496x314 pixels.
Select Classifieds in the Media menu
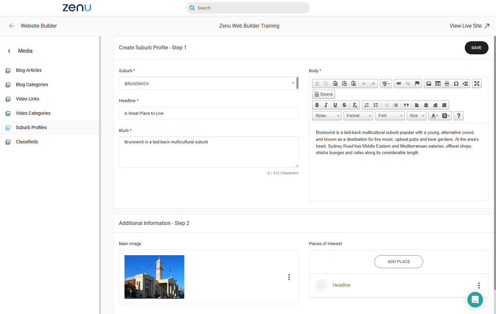click(x=27, y=142)
